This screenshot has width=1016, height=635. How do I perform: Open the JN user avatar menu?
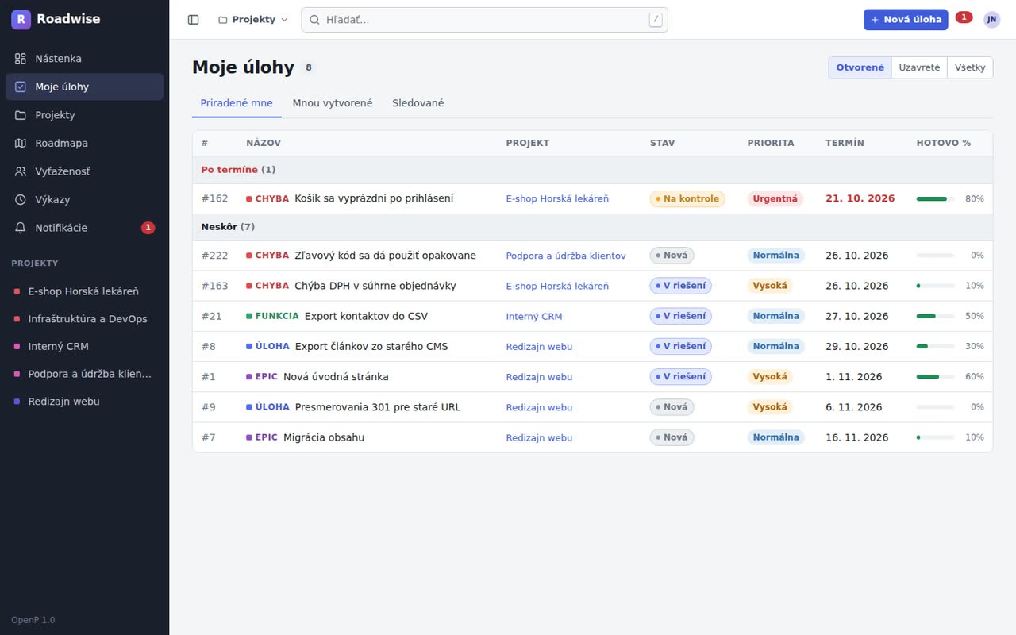(992, 20)
